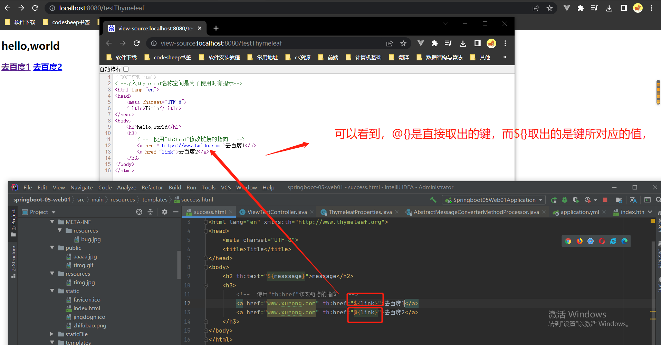The height and width of the screenshot is (345, 661).
Task: Run with coverage shield icon
Action: click(576, 200)
